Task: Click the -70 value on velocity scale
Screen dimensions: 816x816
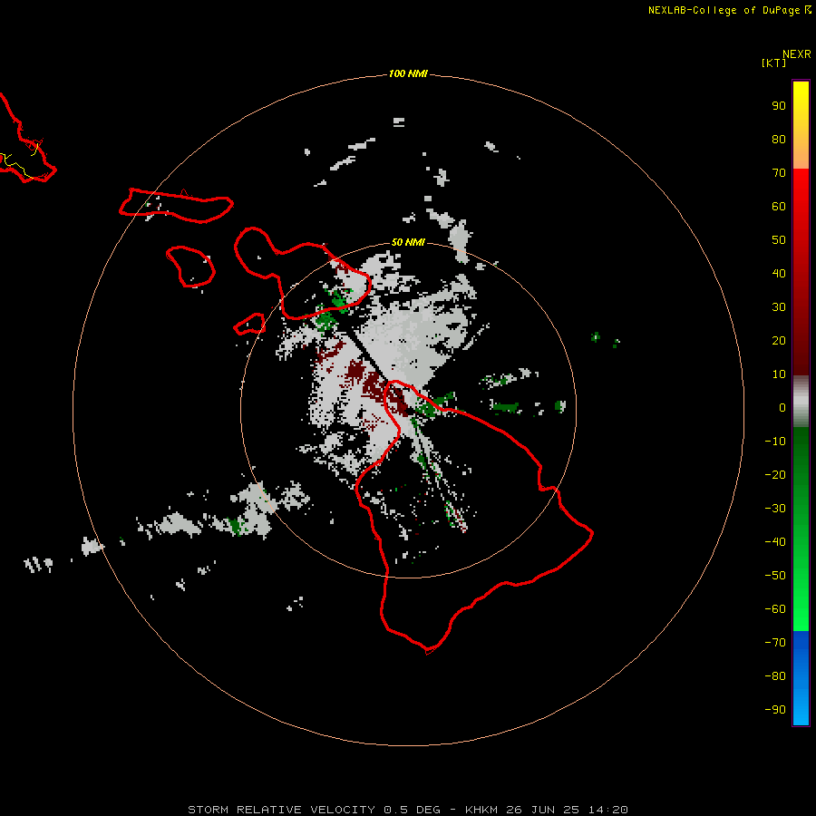Action: 775,643
